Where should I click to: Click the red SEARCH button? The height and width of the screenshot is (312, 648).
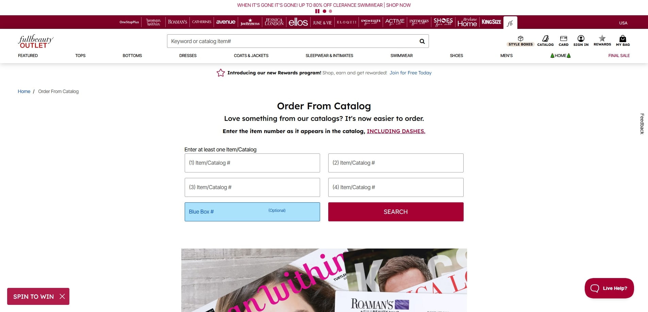(x=396, y=212)
